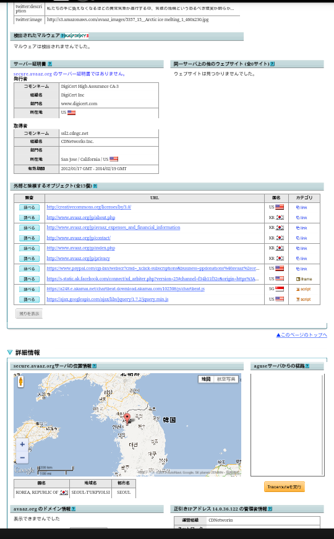Click 調べる for chartbeat.js row

29,289
